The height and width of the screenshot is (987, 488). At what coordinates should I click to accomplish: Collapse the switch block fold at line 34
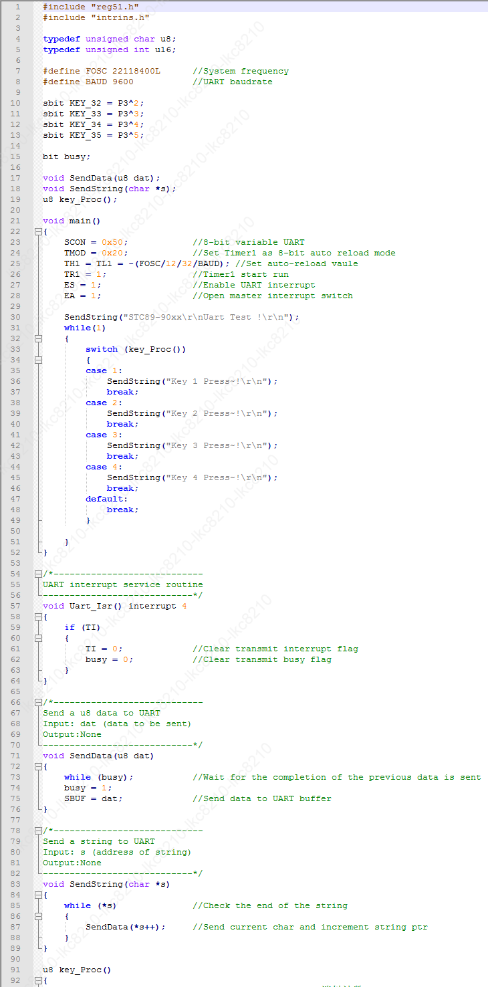37,360
